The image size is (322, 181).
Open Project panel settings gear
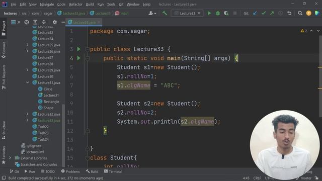click(55, 22)
